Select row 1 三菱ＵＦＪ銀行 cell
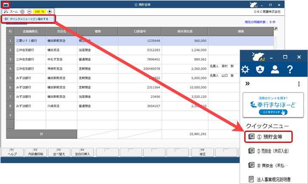The image size is (308, 184). point(30,41)
